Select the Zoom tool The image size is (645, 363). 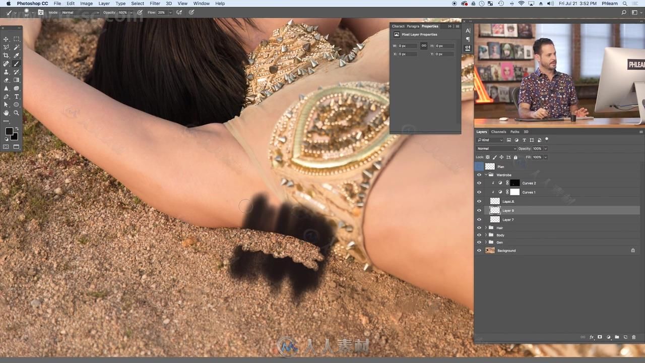(x=17, y=113)
